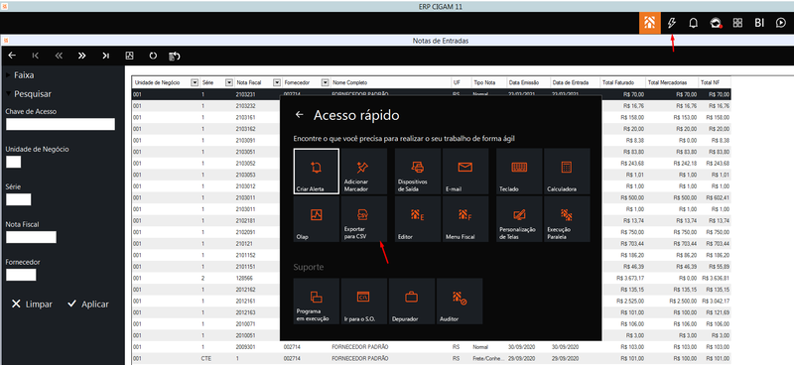The image size is (794, 365).
Task: Focus the Série search field
Action: (18, 199)
